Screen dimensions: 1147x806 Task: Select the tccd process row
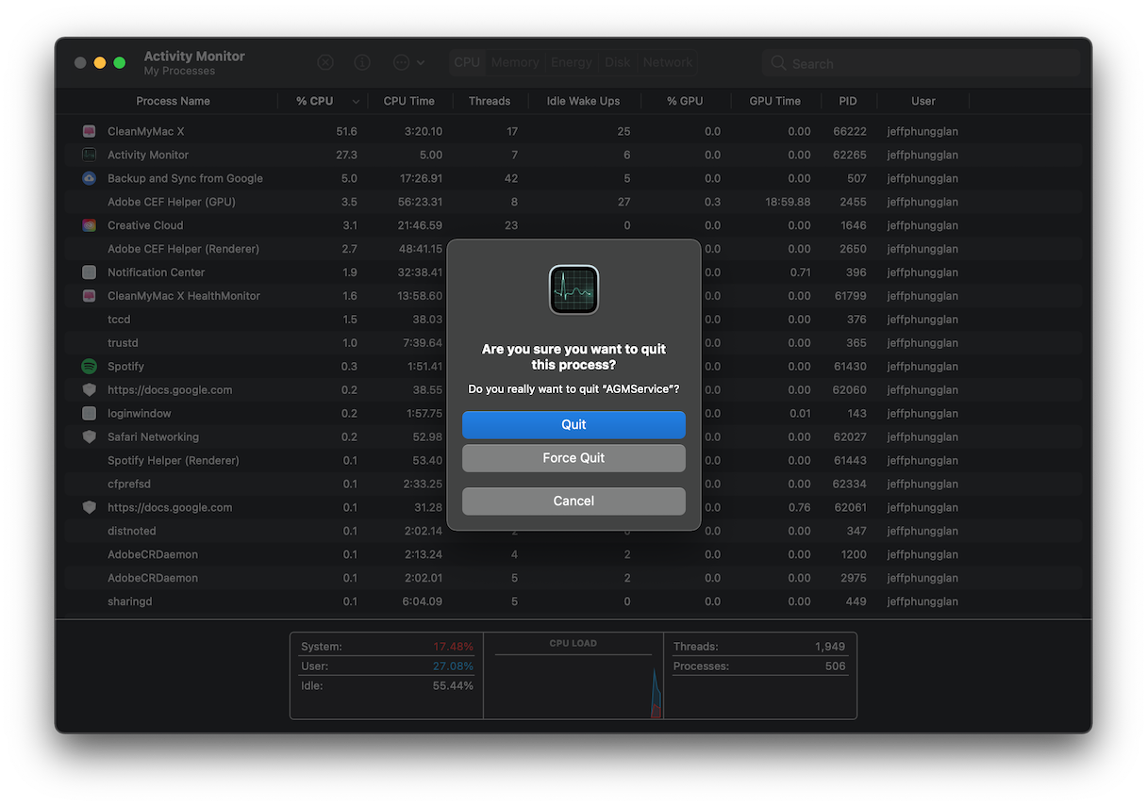(x=573, y=320)
